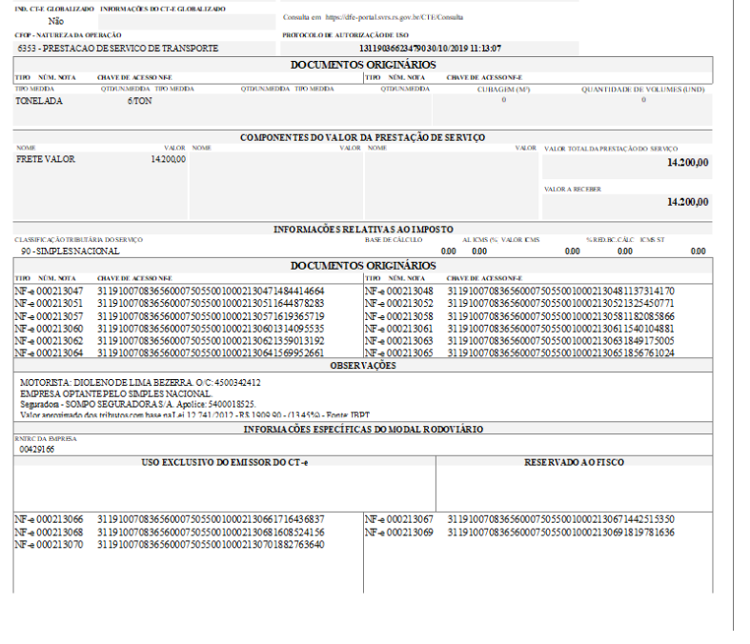Image resolution: width=750 pixels, height=644 pixels.
Task: Click the TONELADA measure type value
Action: (39, 101)
